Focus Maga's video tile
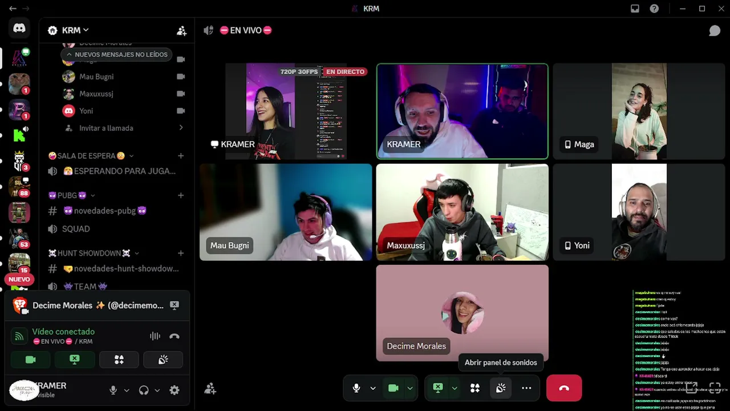 (639, 111)
